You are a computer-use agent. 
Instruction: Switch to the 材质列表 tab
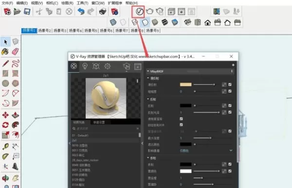tap(79, 123)
